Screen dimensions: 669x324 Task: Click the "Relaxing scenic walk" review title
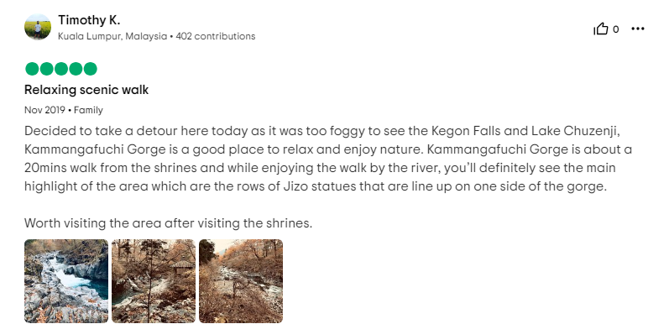coord(86,90)
